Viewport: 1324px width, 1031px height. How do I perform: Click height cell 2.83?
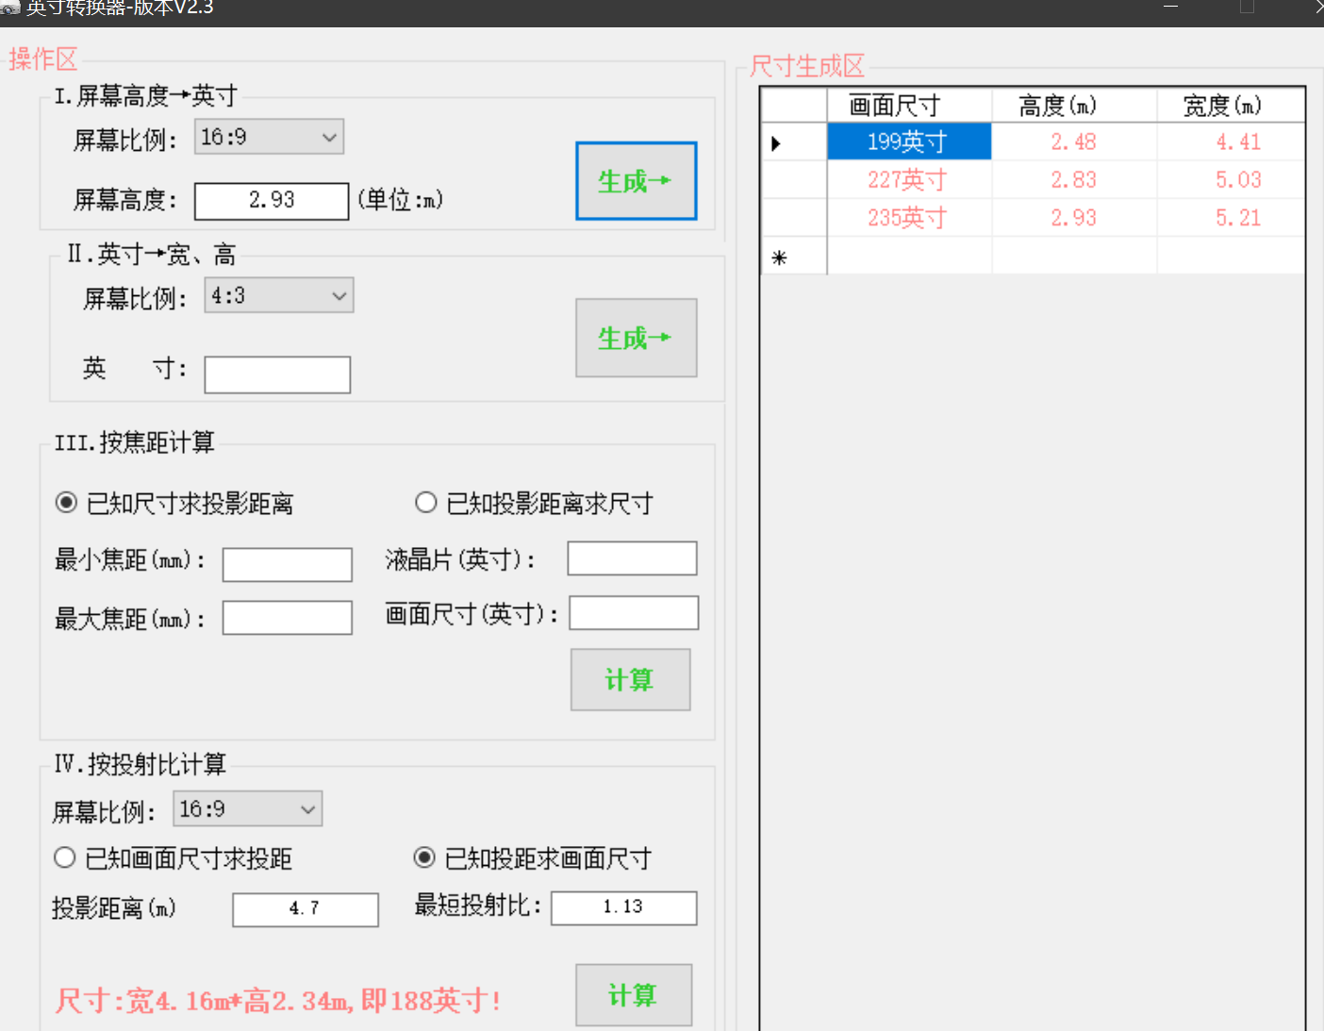pyautogui.click(x=1074, y=179)
